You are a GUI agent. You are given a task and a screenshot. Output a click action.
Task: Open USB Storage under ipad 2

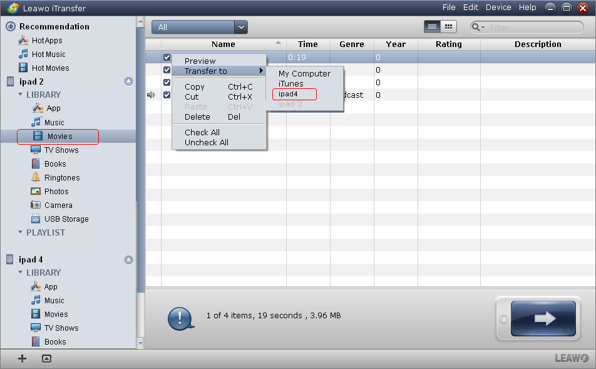tap(59, 219)
